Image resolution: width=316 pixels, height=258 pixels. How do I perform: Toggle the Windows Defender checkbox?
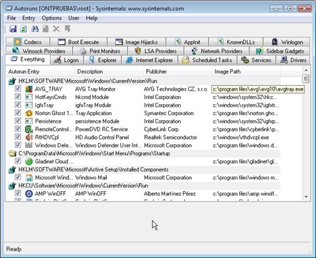click(18, 145)
